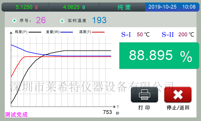Image resolution: width=201 pixels, height=121 pixels.
Task: Click the red 温度(T) legend line
Action: click(x=98, y=32)
